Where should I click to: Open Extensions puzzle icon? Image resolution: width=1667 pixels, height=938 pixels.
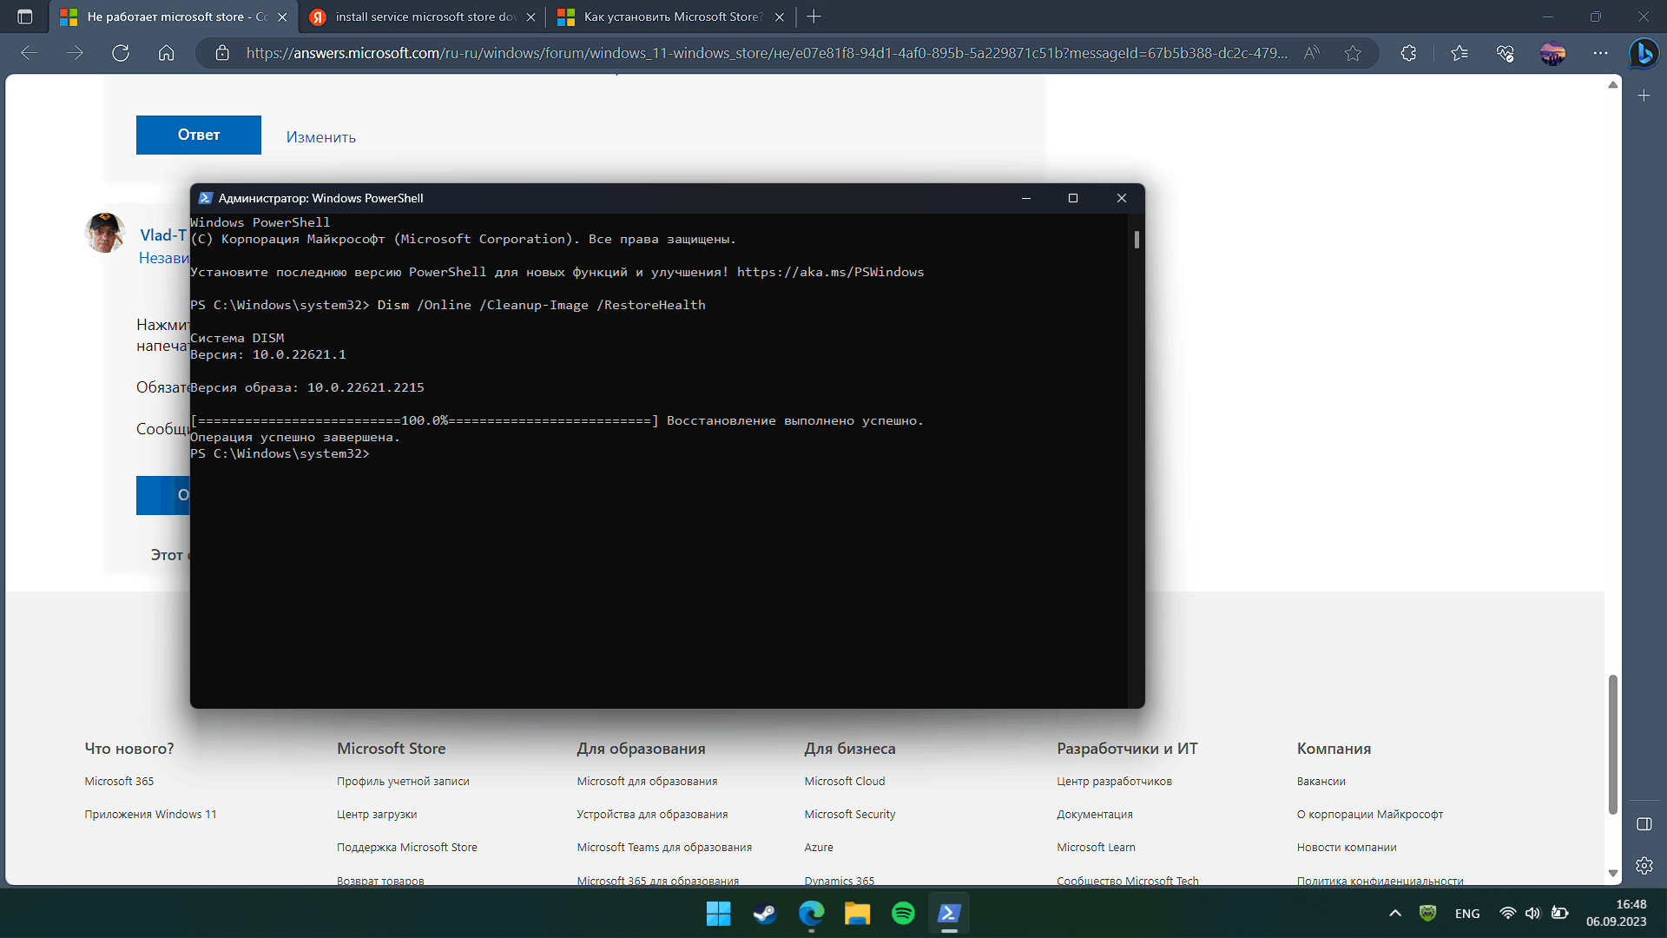click(x=1408, y=53)
